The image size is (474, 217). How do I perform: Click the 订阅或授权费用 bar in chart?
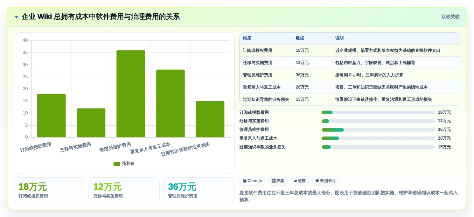coord(51,115)
